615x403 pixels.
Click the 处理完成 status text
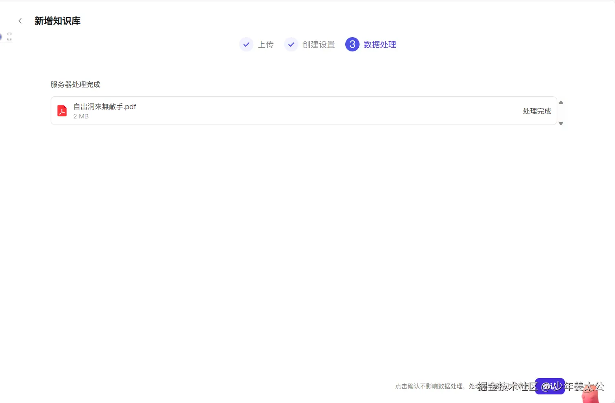point(536,111)
